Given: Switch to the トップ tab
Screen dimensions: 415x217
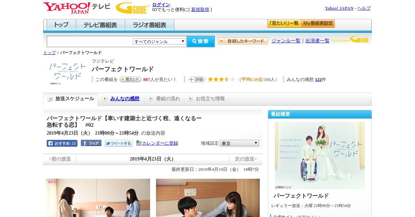Looking at the screenshot, I should point(61,25).
